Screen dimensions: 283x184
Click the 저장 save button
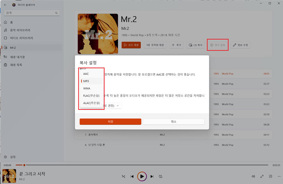click(110, 122)
